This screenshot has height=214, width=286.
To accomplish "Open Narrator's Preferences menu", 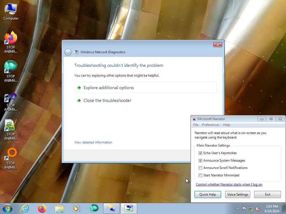I will [x=211, y=125].
